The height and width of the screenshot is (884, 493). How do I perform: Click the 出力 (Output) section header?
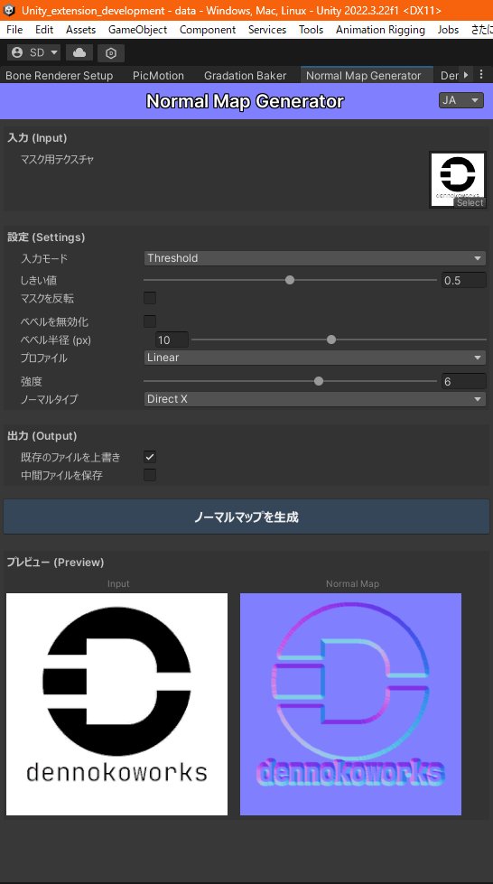tap(42, 436)
